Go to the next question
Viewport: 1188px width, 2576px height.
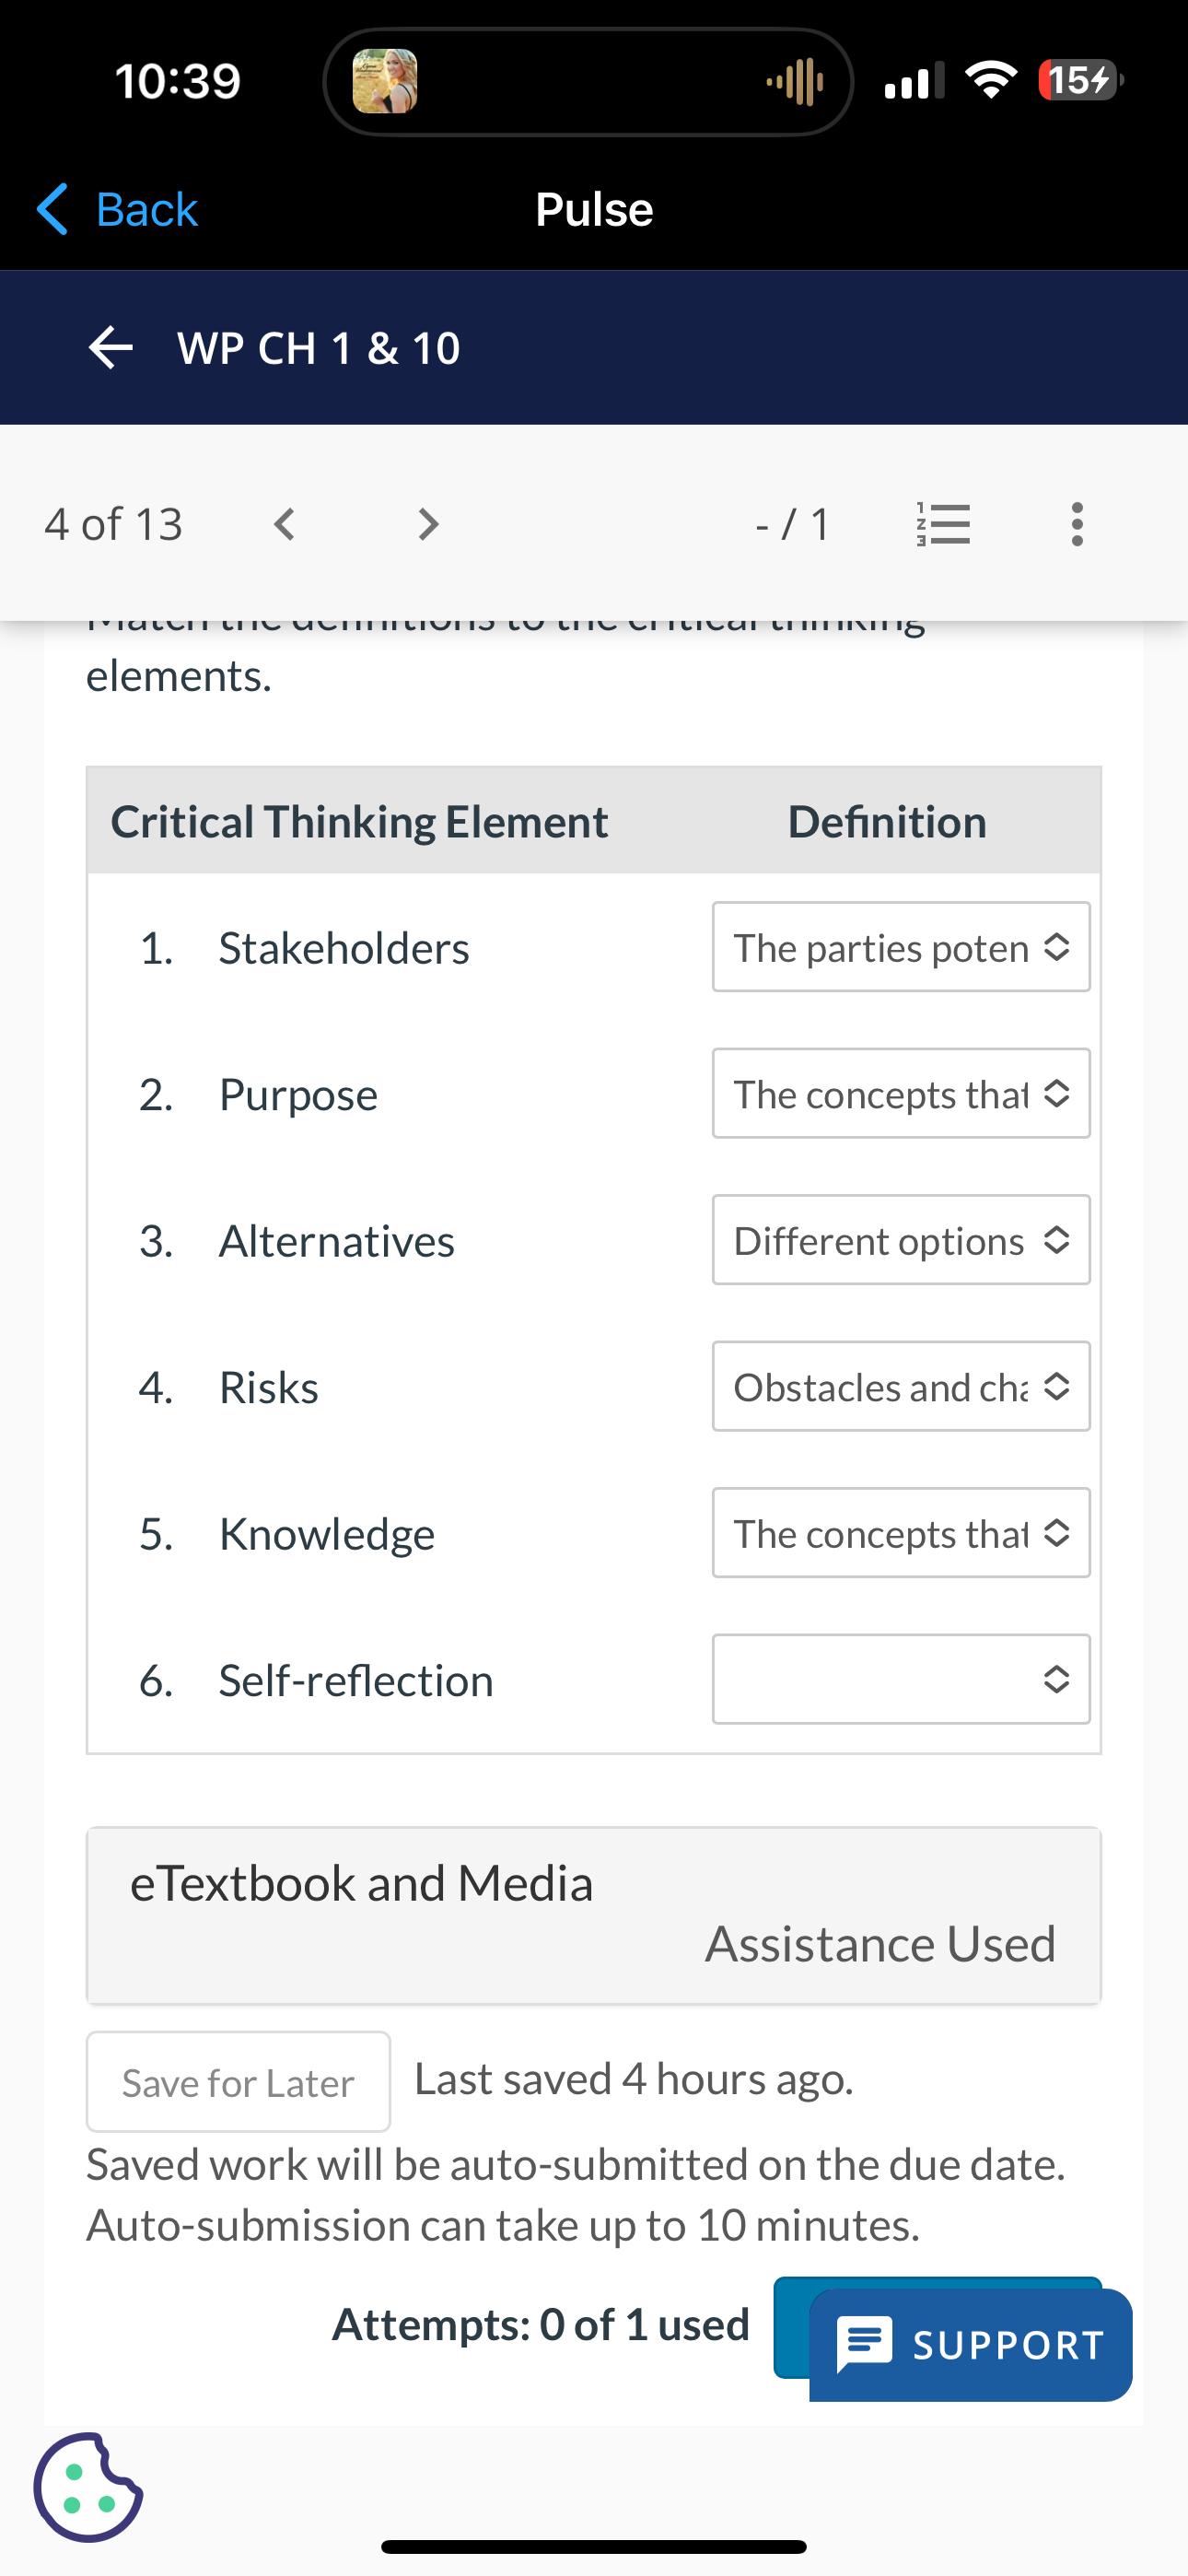tap(428, 524)
